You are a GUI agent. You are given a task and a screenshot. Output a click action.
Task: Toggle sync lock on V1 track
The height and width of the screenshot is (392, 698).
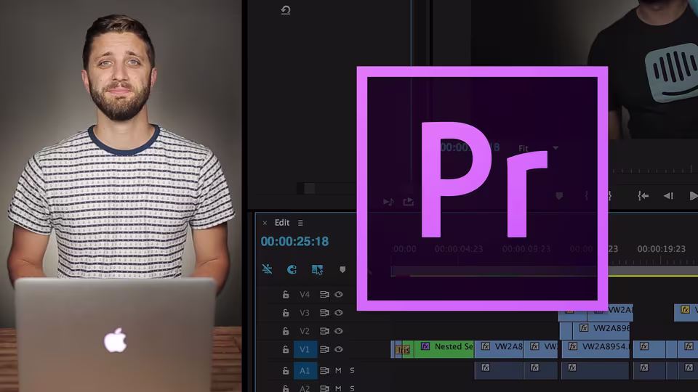[x=324, y=349]
